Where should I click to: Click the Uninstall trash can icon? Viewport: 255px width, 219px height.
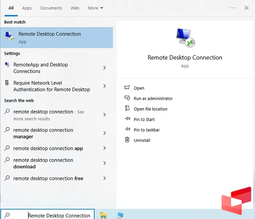[x=127, y=140]
